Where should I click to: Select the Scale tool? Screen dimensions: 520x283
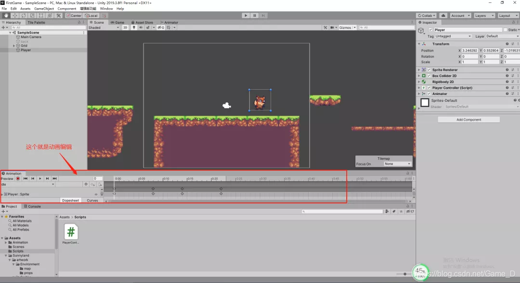coord(32,15)
